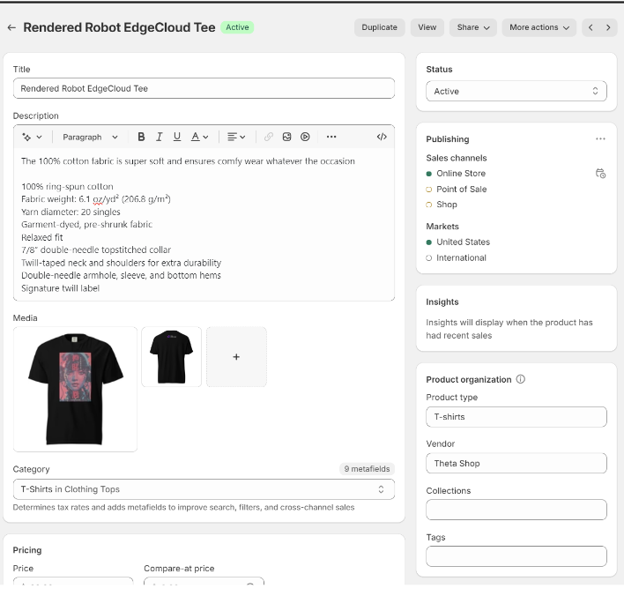The image size is (624, 596).
Task: Open the Status dropdown showing Active
Action: [516, 91]
